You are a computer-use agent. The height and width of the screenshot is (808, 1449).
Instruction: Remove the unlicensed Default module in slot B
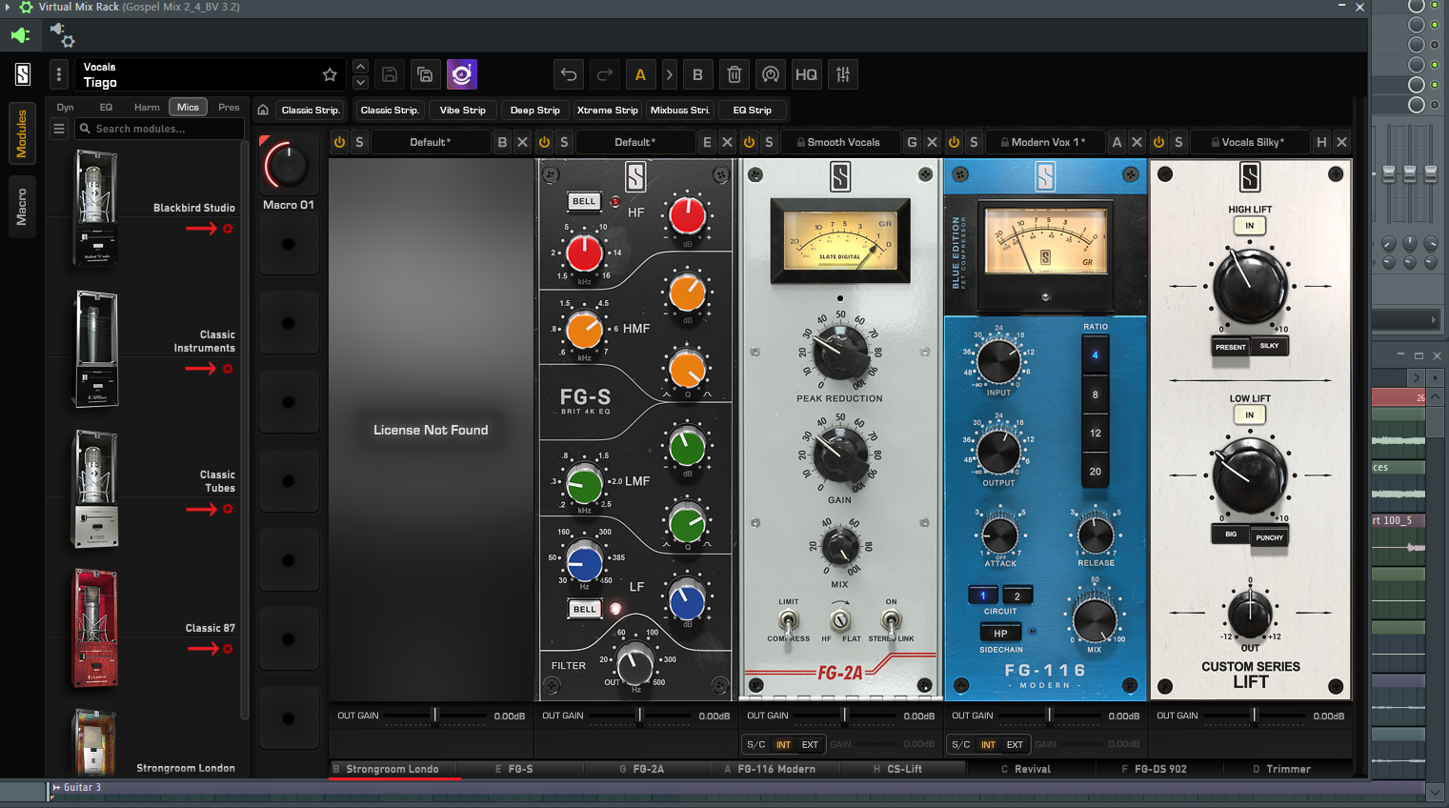point(522,142)
